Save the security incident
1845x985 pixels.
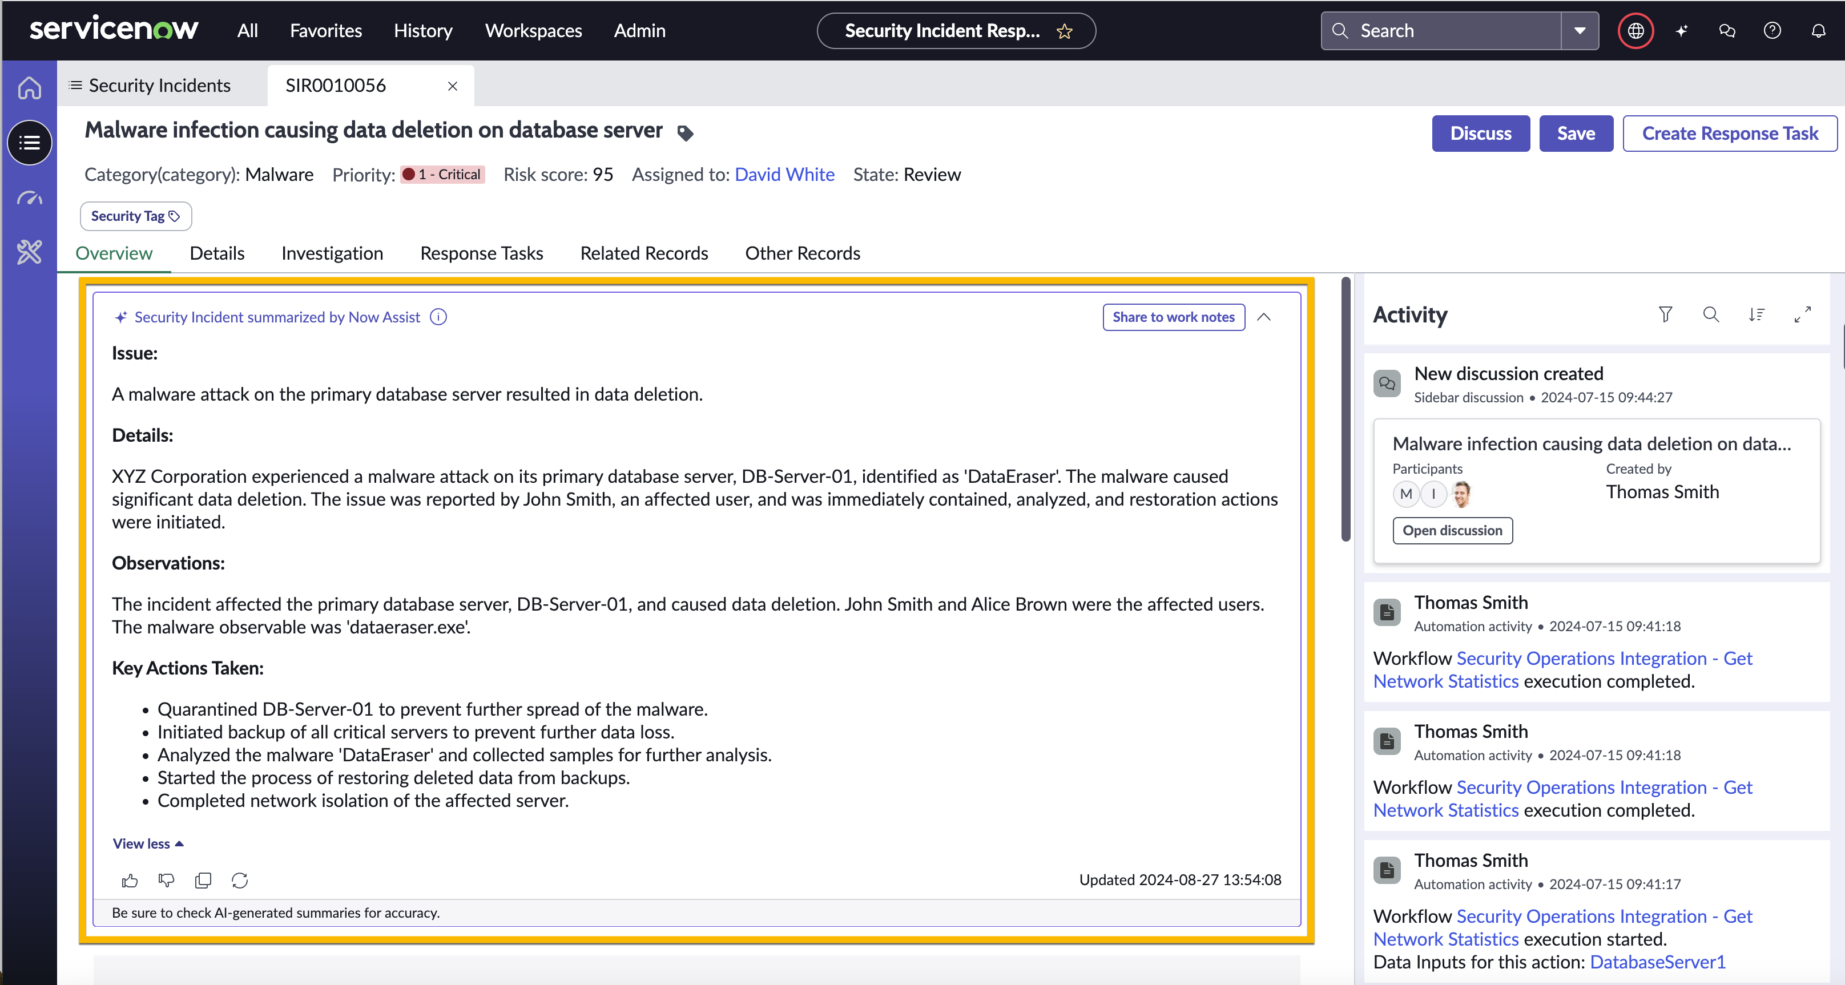[x=1576, y=133]
